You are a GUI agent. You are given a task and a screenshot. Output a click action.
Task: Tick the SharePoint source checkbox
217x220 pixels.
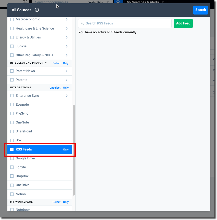(12, 131)
